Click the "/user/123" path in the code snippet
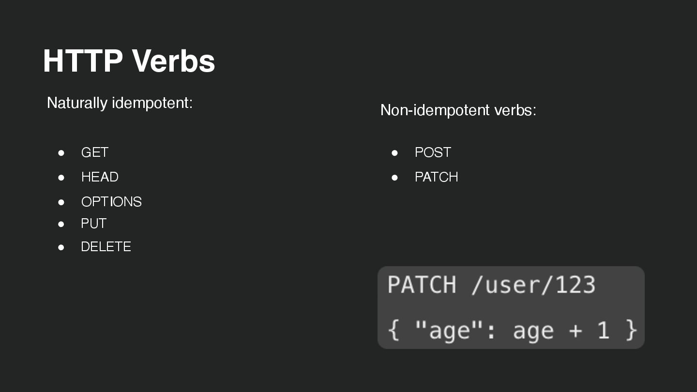 (x=533, y=285)
